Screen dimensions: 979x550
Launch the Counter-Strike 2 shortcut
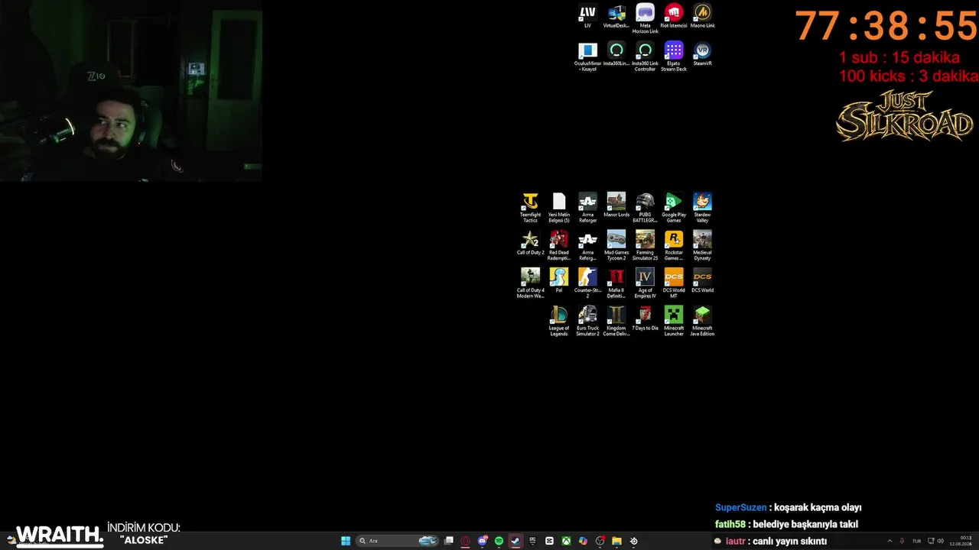[x=587, y=283]
